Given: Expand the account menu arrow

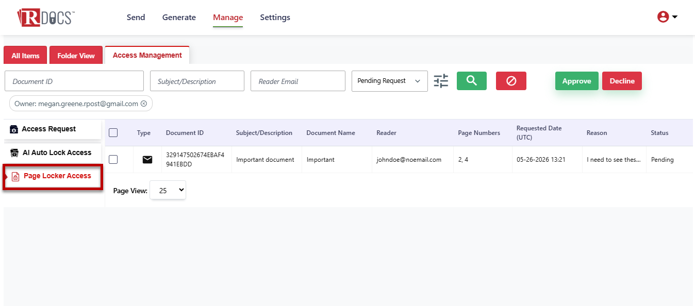Looking at the screenshot, I should tap(674, 17).
